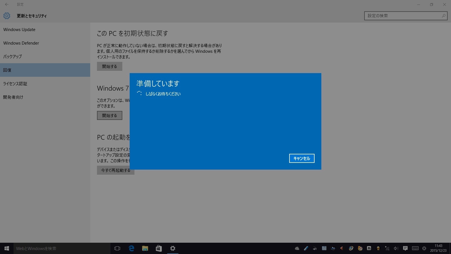Click the キャンセル button in the blue dialog
Viewport: 451px width, 254px height.
302,158
